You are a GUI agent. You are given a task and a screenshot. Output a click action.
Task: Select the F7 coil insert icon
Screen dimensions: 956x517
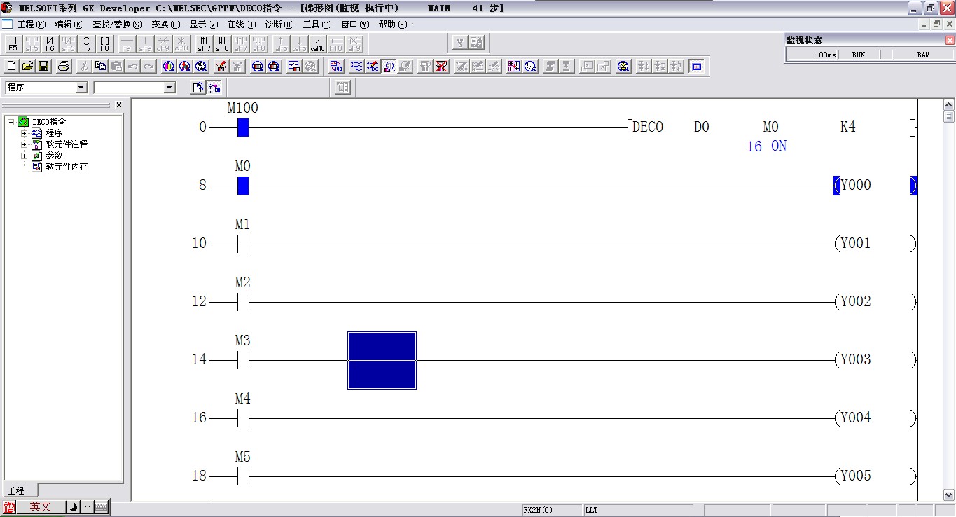(x=86, y=44)
